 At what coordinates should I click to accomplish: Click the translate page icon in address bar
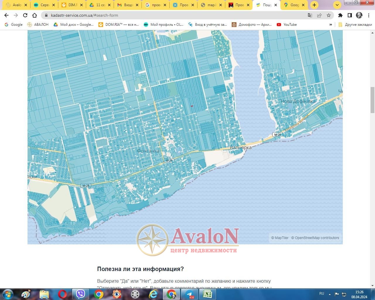pyautogui.click(x=310, y=15)
